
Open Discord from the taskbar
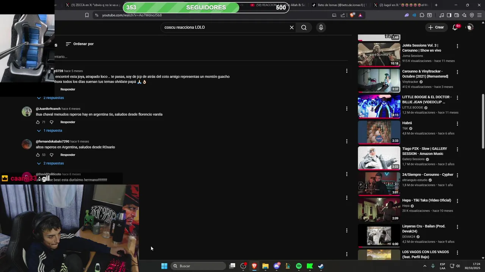click(277, 266)
